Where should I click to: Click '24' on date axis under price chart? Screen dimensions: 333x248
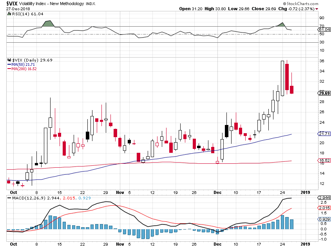(282, 193)
